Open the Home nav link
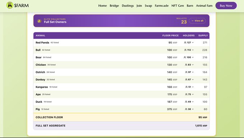The height and width of the screenshot is (138, 244). pos(102,6)
